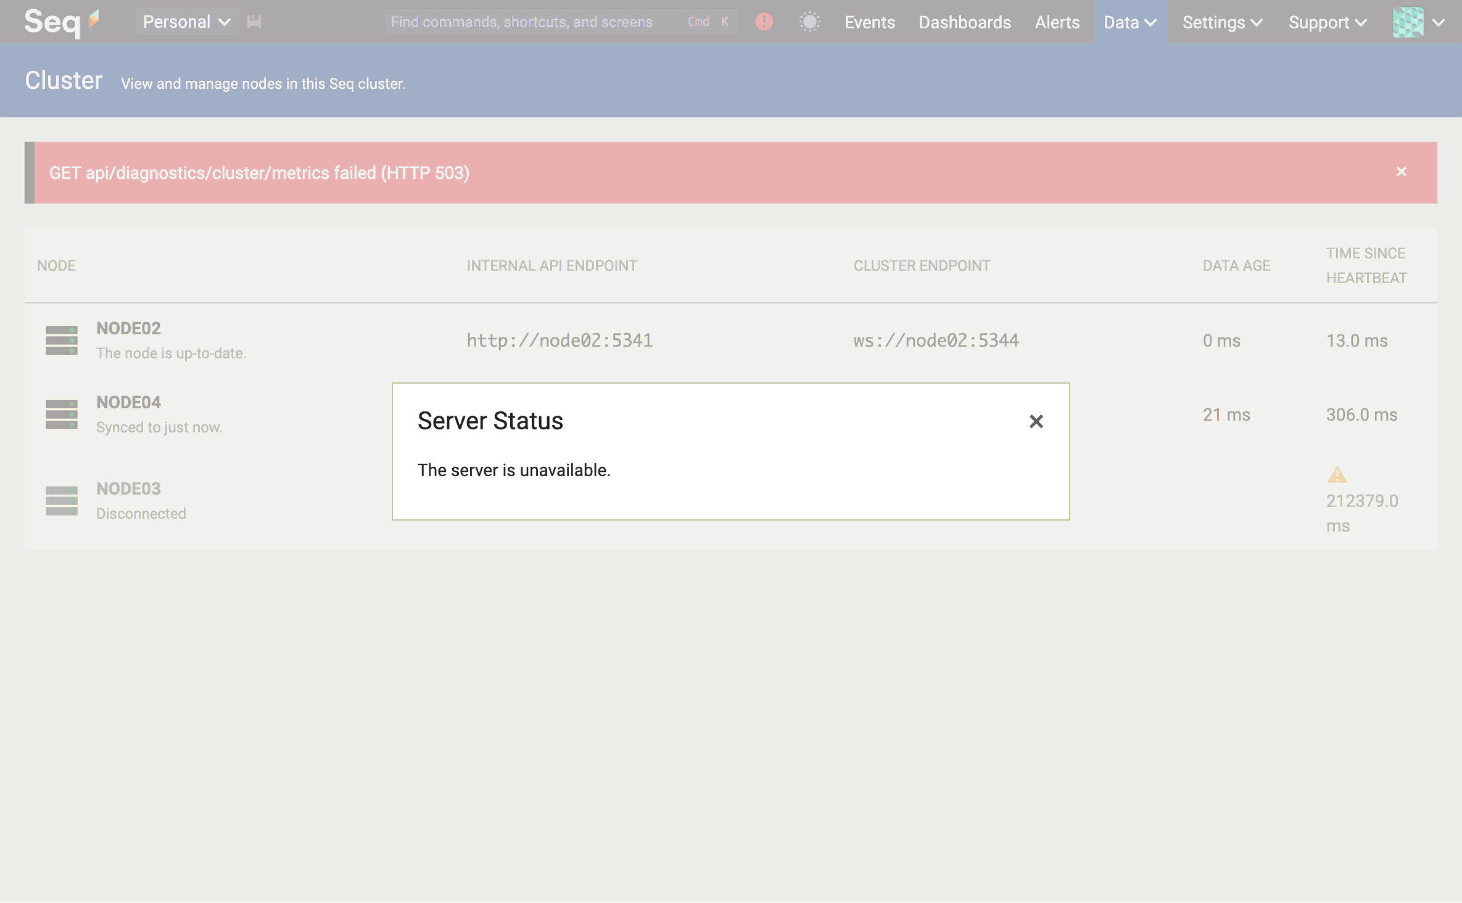Screen dimensions: 1462x903
Task: Toggle the light/dark theme icon
Action: coord(809,22)
